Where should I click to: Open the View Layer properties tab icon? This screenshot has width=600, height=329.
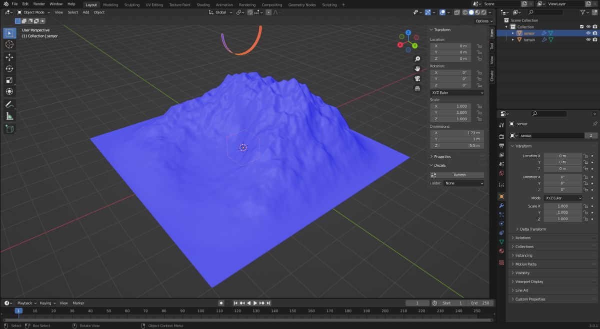click(x=501, y=155)
